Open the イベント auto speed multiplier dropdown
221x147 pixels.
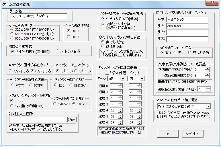142,79
